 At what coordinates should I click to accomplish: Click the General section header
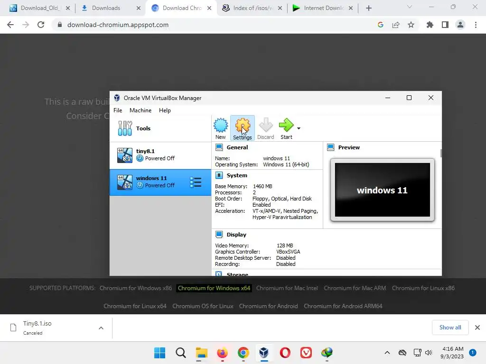point(237,147)
